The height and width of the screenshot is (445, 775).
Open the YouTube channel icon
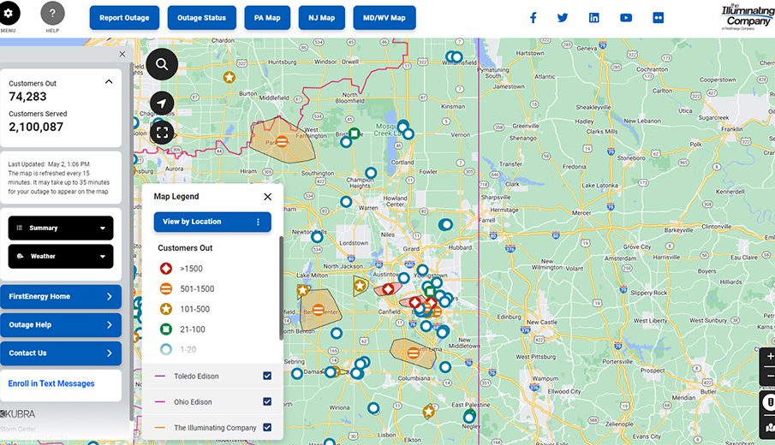tap(626, 18)
